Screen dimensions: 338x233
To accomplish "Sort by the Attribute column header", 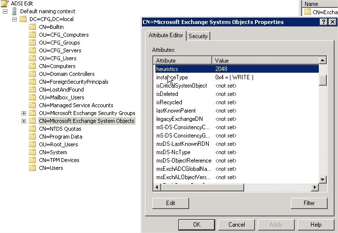I will click(183, 60).
